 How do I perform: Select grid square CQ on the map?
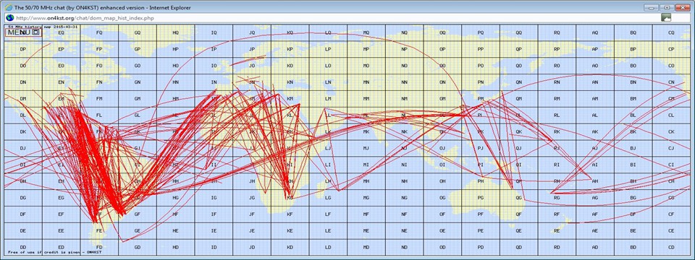[671, 32]
